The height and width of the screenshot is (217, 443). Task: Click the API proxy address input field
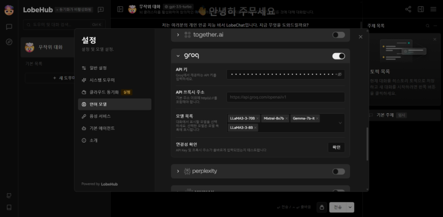click(x=286, y=97)
